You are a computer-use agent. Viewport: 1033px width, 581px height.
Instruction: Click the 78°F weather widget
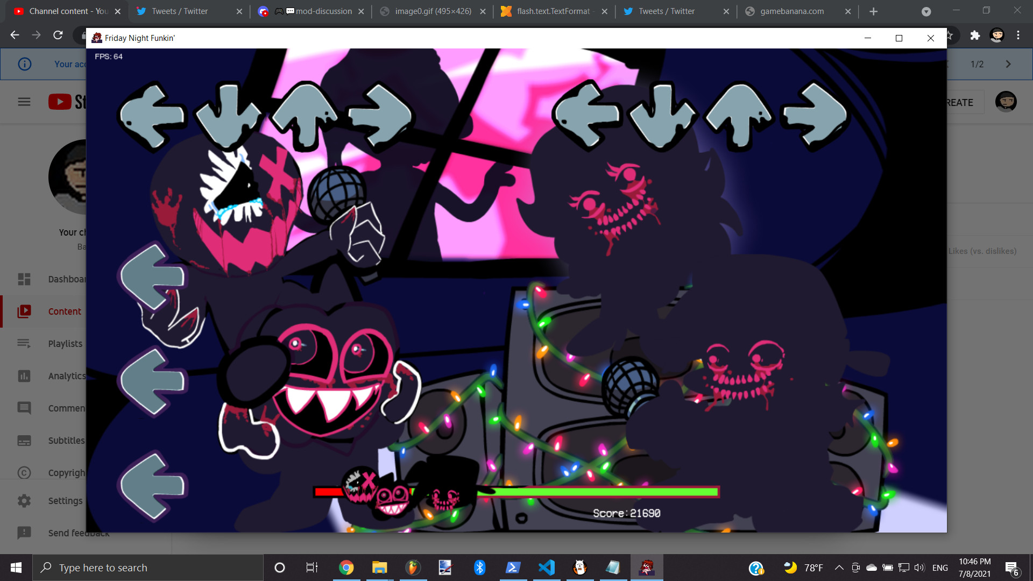(x=804, y=568)
